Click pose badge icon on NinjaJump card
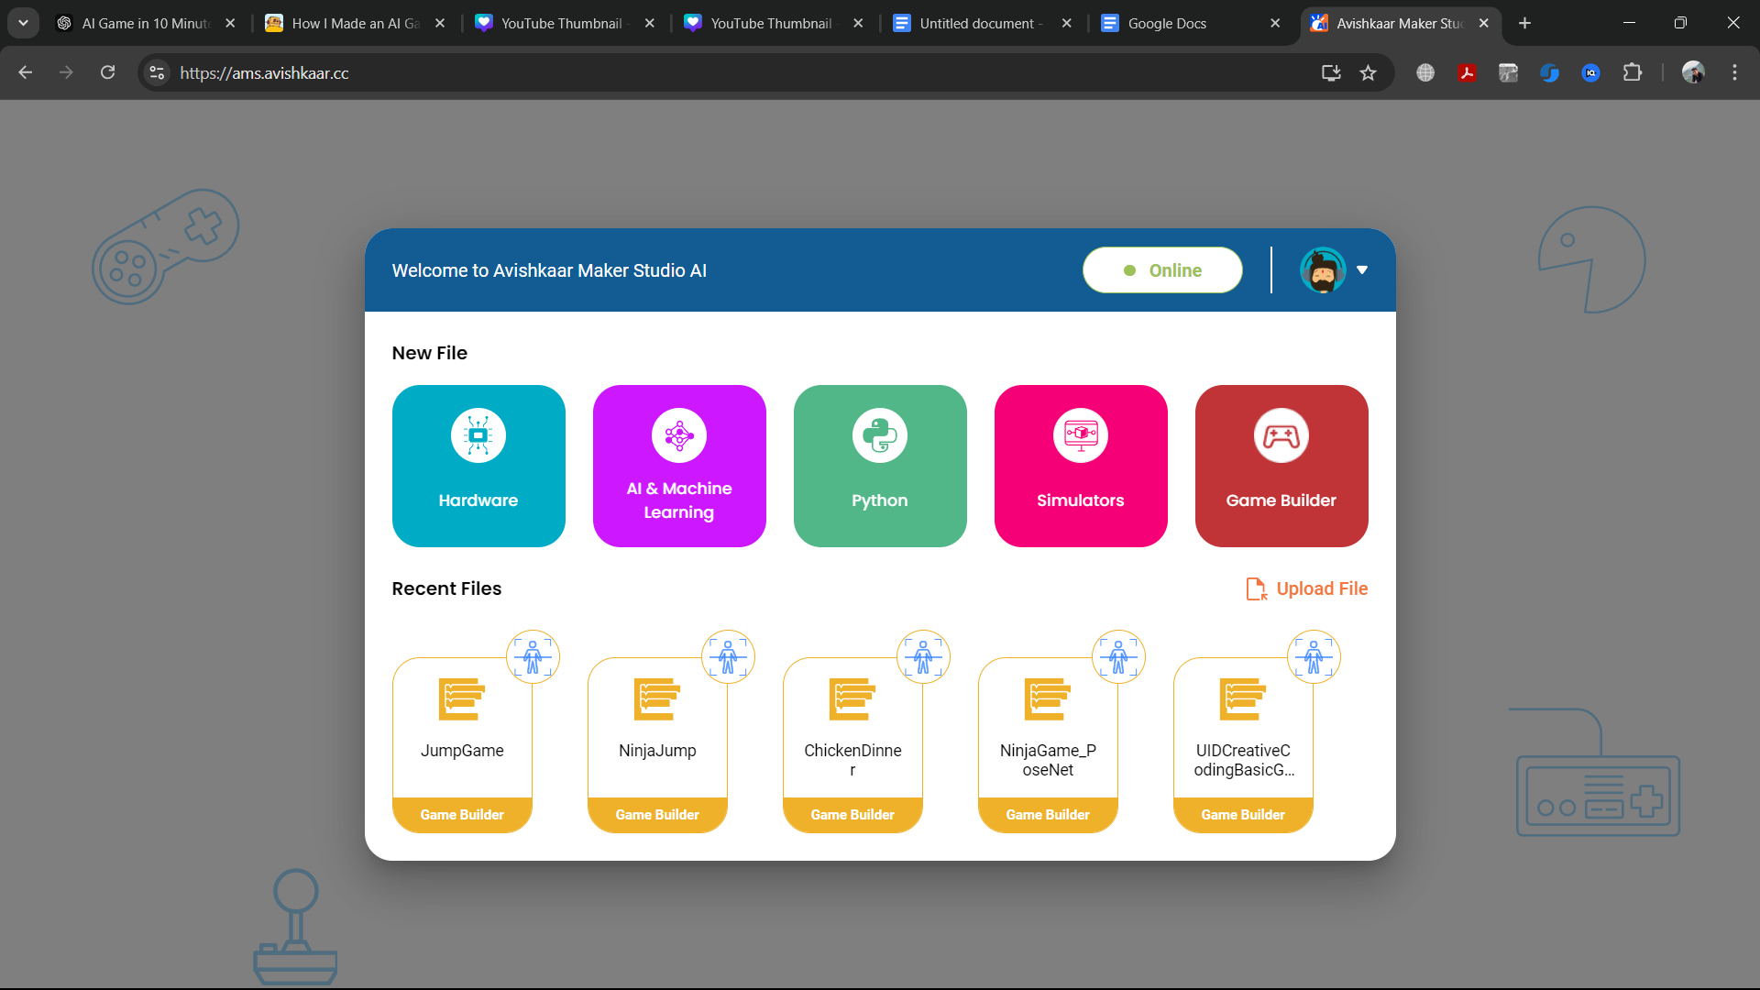 tap(728, 657)
